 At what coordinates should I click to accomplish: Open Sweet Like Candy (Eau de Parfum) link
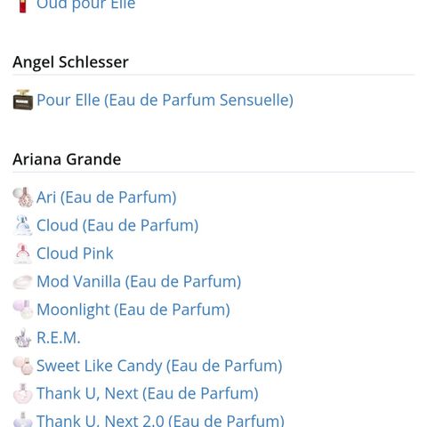[159, 366]
